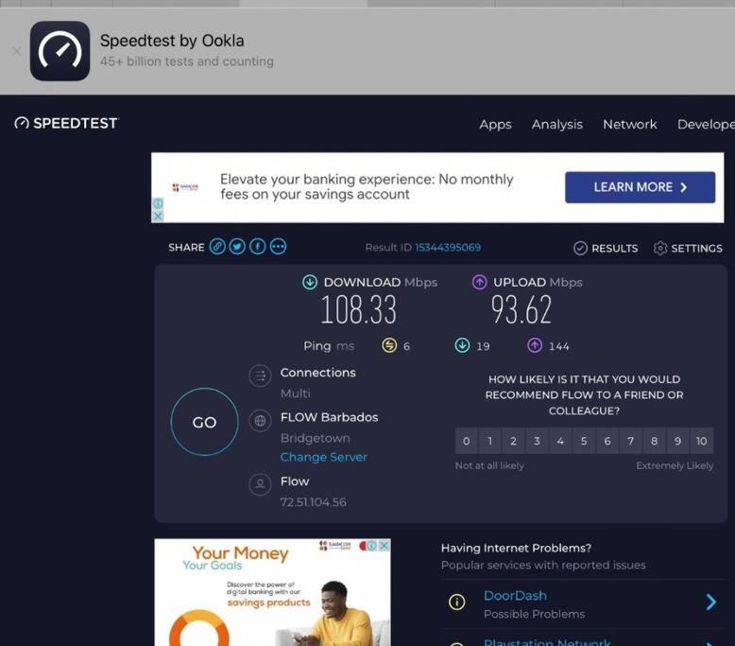The width and height of the screenshot is (735, 646).
Task: Open the Your Money Your Goals ad
Action: click(x=272, y=592)
